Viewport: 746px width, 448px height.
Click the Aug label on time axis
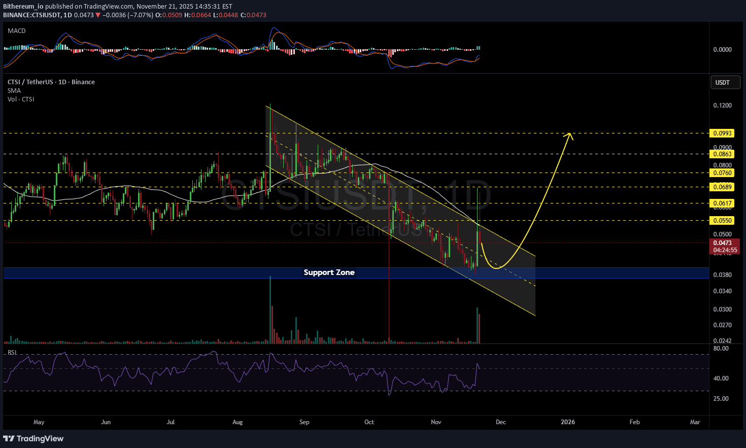[x=237, y=422]
